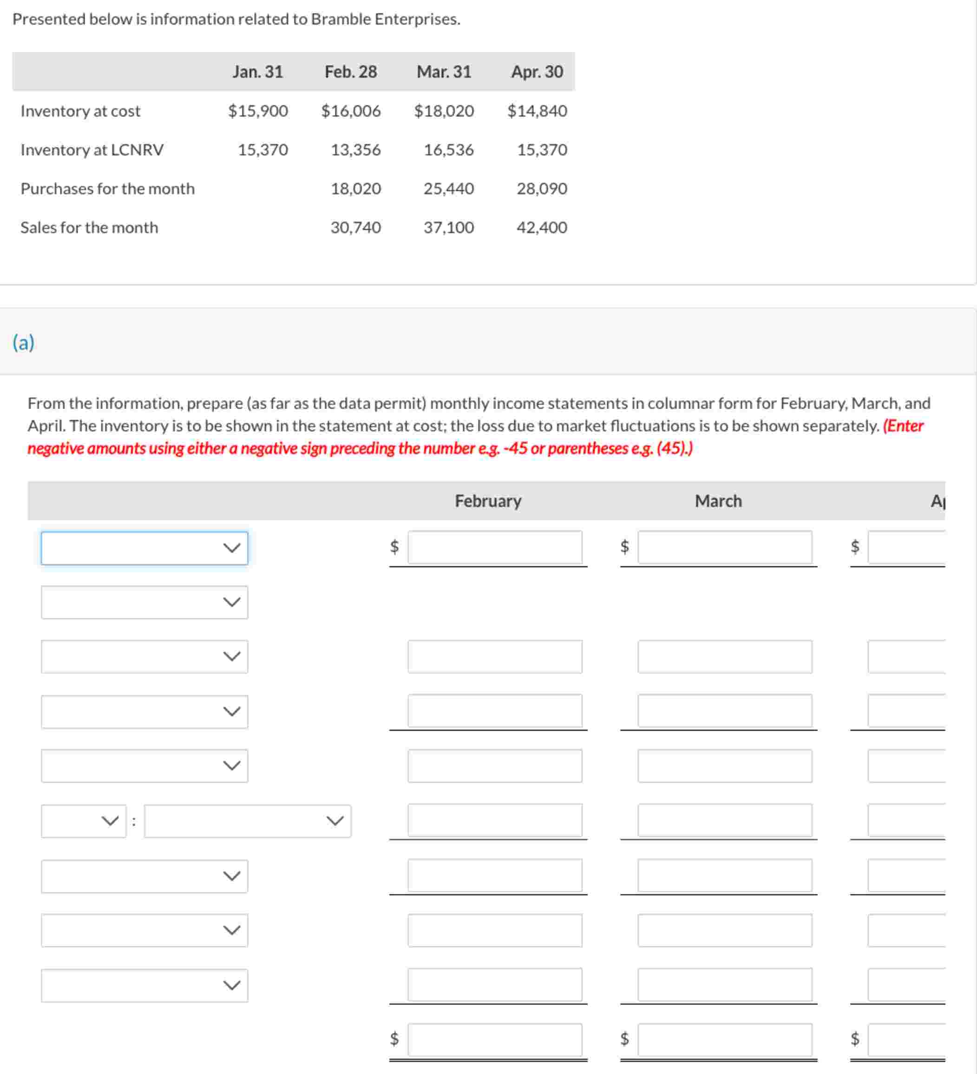The height and width of the screenshot is (1074, 977).
Task: Open the last row label dropdown
Action: click(x=144, y=985)
